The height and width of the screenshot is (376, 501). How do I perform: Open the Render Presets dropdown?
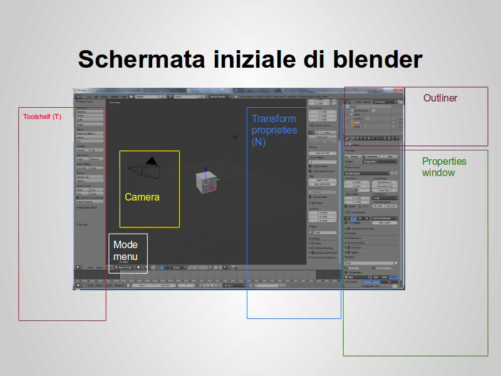[x=367, y=174]
